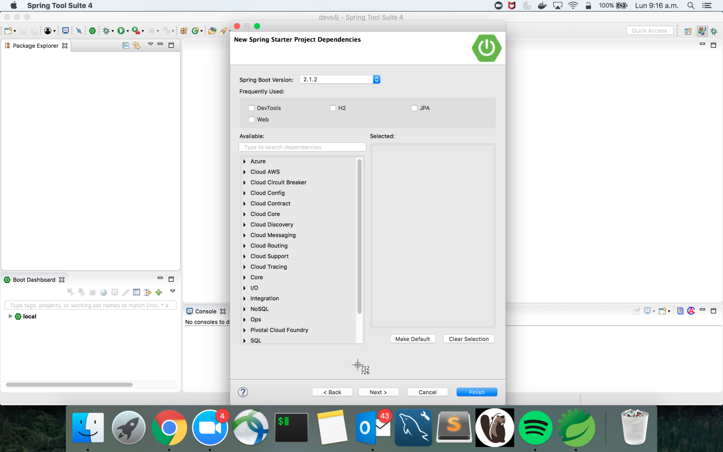The height and width of the screenshot is (452, 723).
Task: Expand the Azure dependency group
Action: [x=244, y=161]
